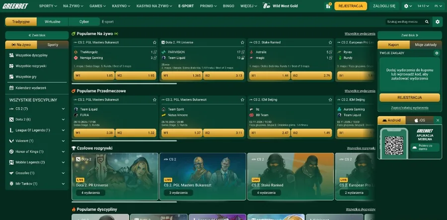Click the Mobile Legends sidebar icon
Viewport: 447px width, 220px height.
[11, 162]
